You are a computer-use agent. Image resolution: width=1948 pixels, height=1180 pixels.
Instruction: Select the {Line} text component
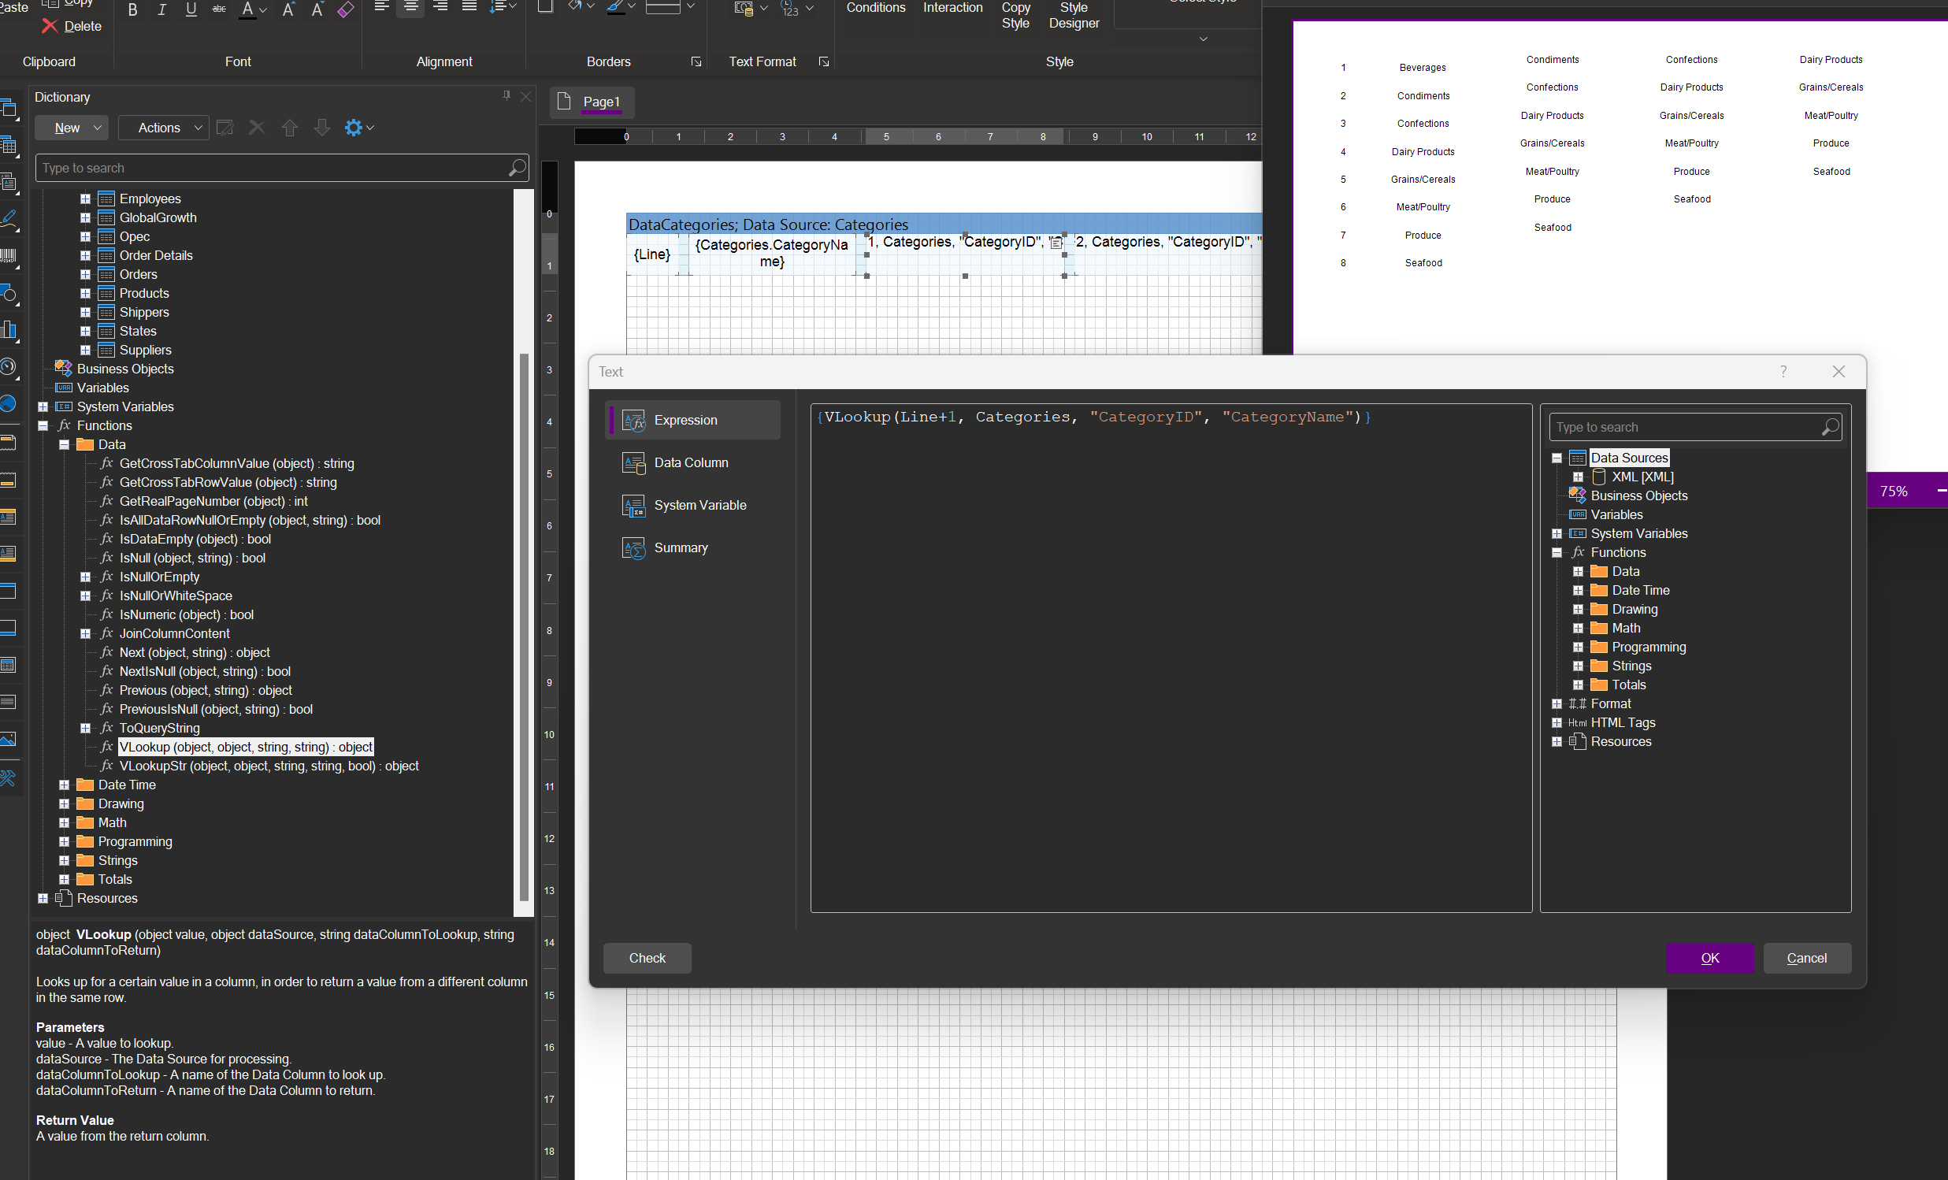tap(652, 254)
